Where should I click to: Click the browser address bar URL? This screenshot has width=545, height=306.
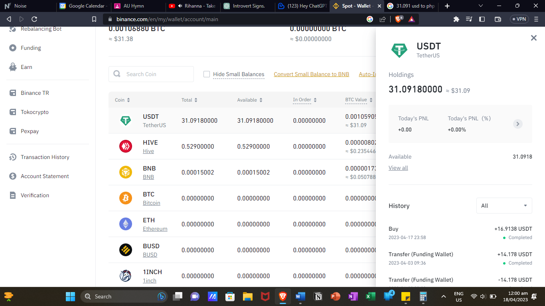[x=167, y=19]
